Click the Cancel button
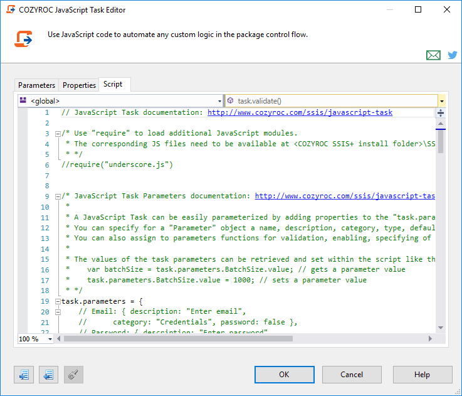Viewport: 462px width, 396px height. 352,375
